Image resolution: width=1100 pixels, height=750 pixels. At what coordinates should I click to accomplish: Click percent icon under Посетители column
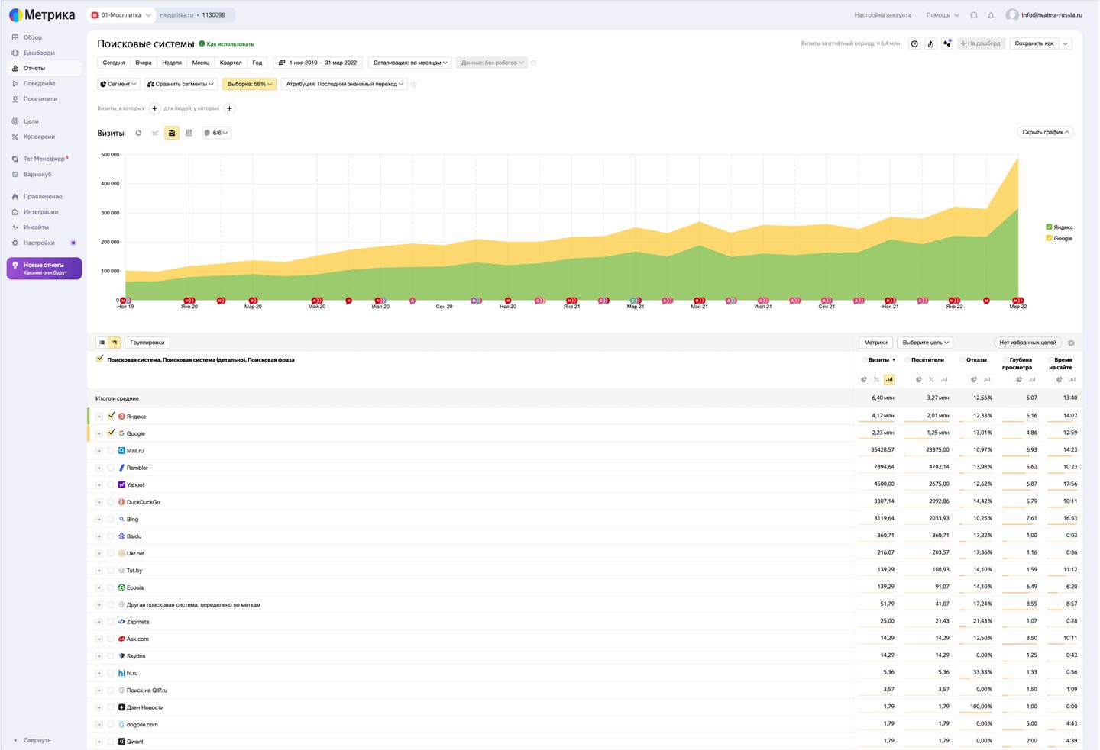[931, 379]
